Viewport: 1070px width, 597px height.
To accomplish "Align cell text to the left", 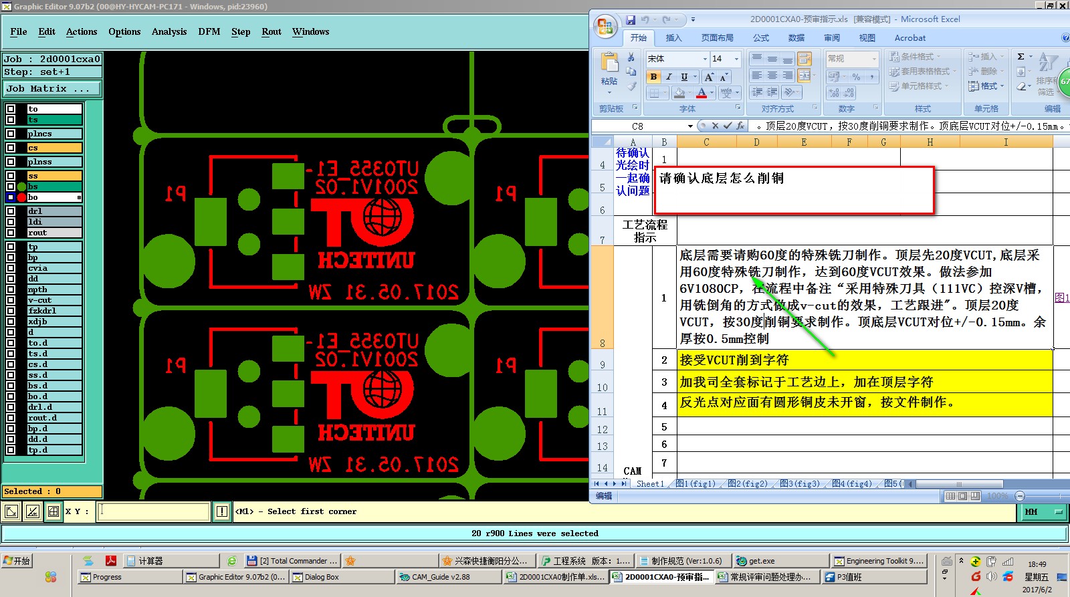I will pyautogui.click(x=757, y=76).
